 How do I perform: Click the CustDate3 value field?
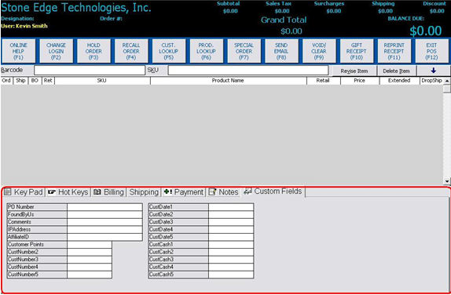231,222
